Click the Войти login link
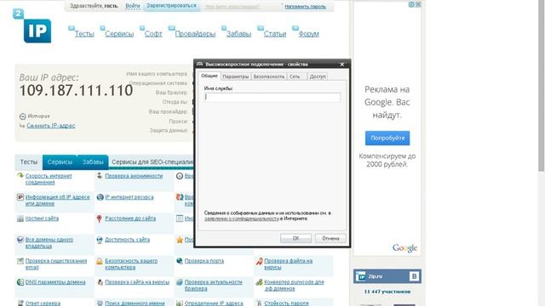Screen dimensions: 545x306 133,6
